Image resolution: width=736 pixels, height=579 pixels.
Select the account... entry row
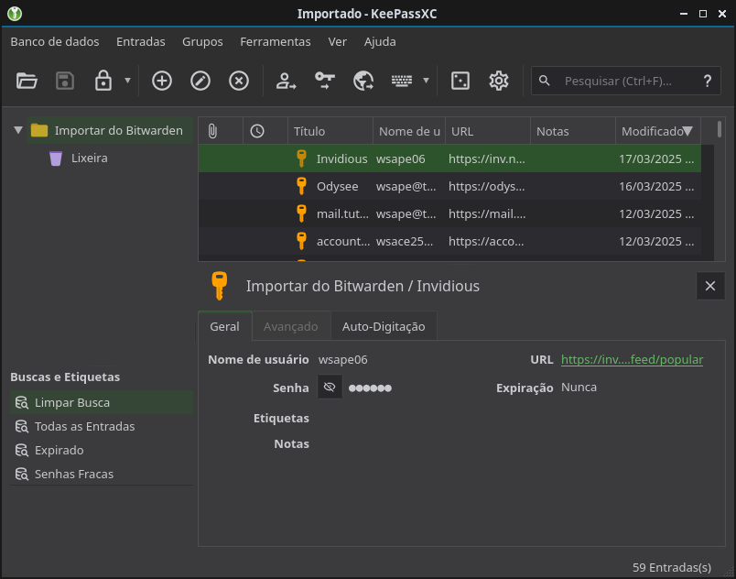[449, 241]
